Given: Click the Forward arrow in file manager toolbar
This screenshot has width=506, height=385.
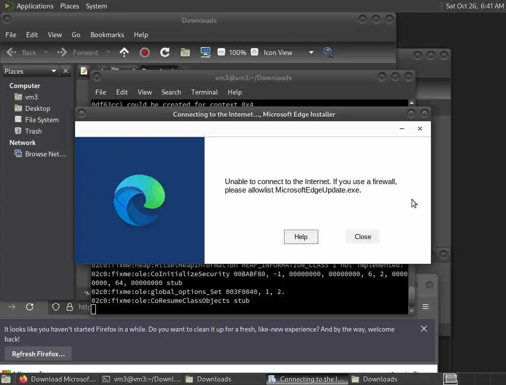Looking at the screenshot, I should pyautogui.click(x=78, y=52).
